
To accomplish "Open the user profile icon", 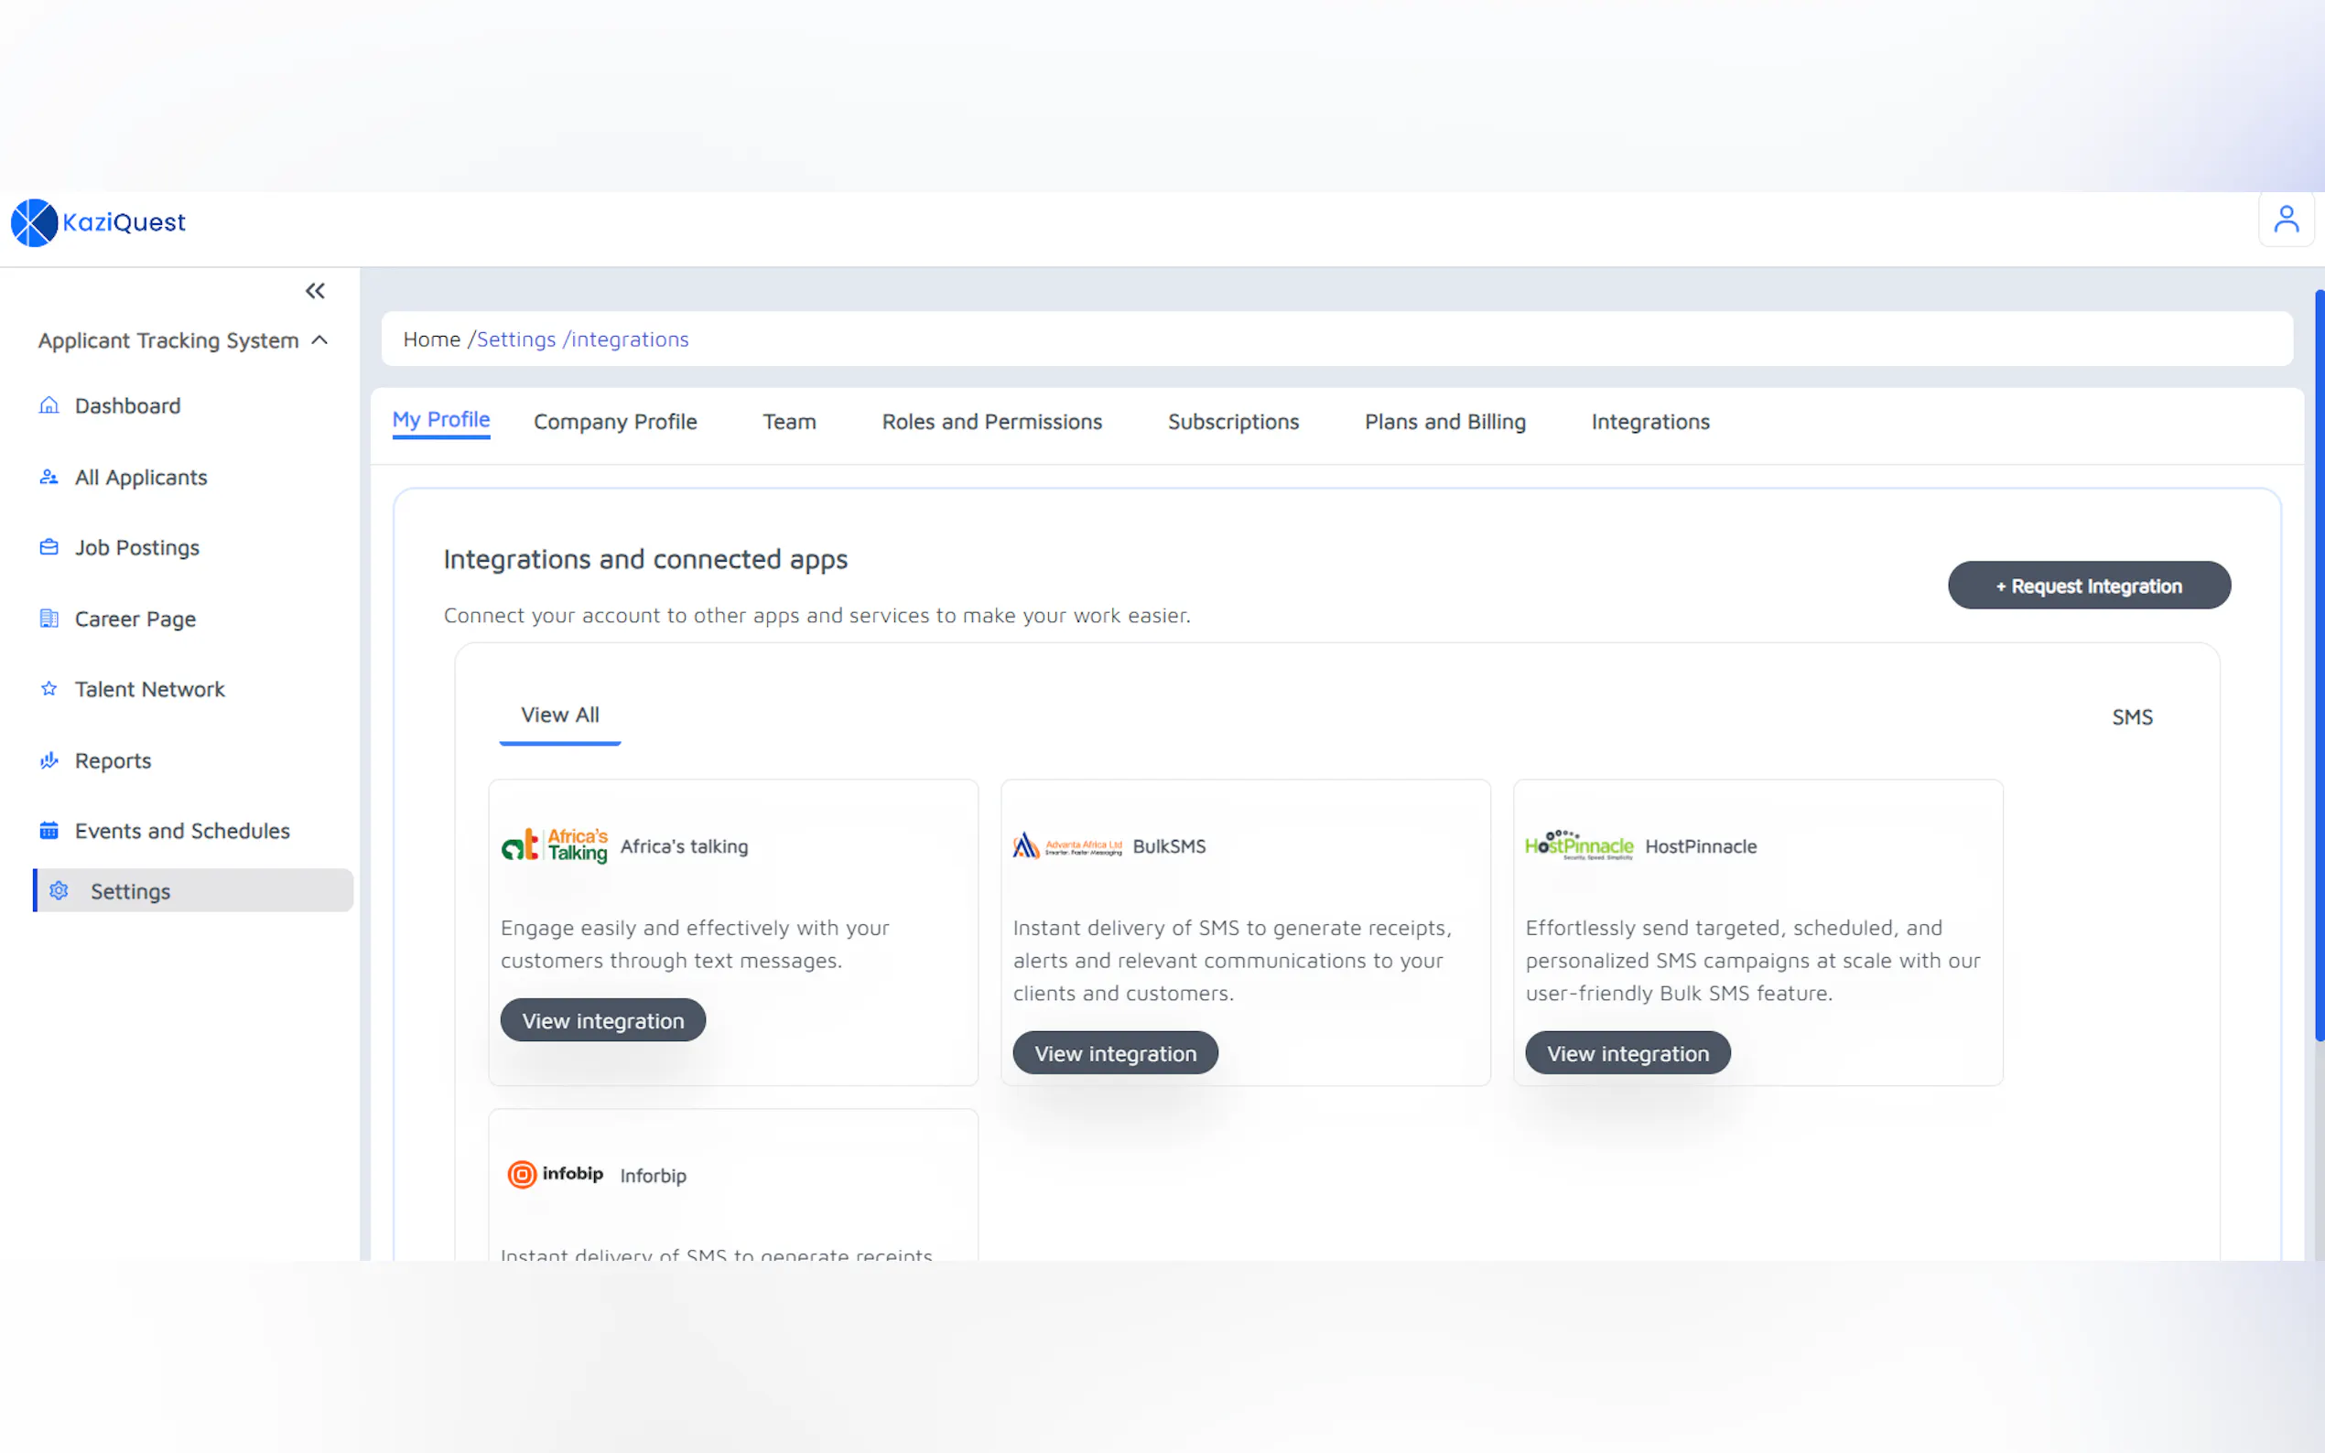I will [2285, 221].
